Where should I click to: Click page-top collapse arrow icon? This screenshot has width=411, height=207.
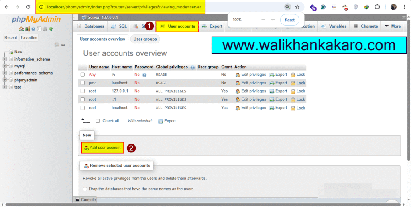coord(404,18)
